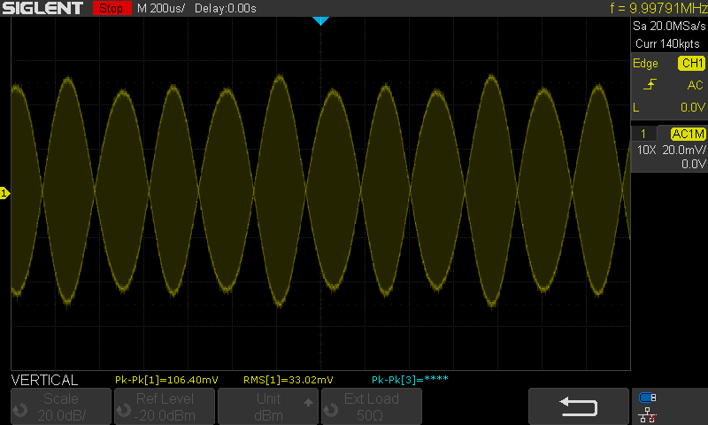Click the RMS[1]=33.02mV measurement
This screenshot has height=425, width=708.
pyautogui.click(x=289, y=380)
